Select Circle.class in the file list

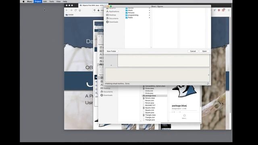click(x=150, y=89)
